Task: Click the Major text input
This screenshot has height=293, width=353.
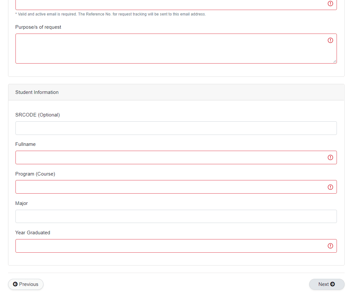Action: (x=176, y=217)
